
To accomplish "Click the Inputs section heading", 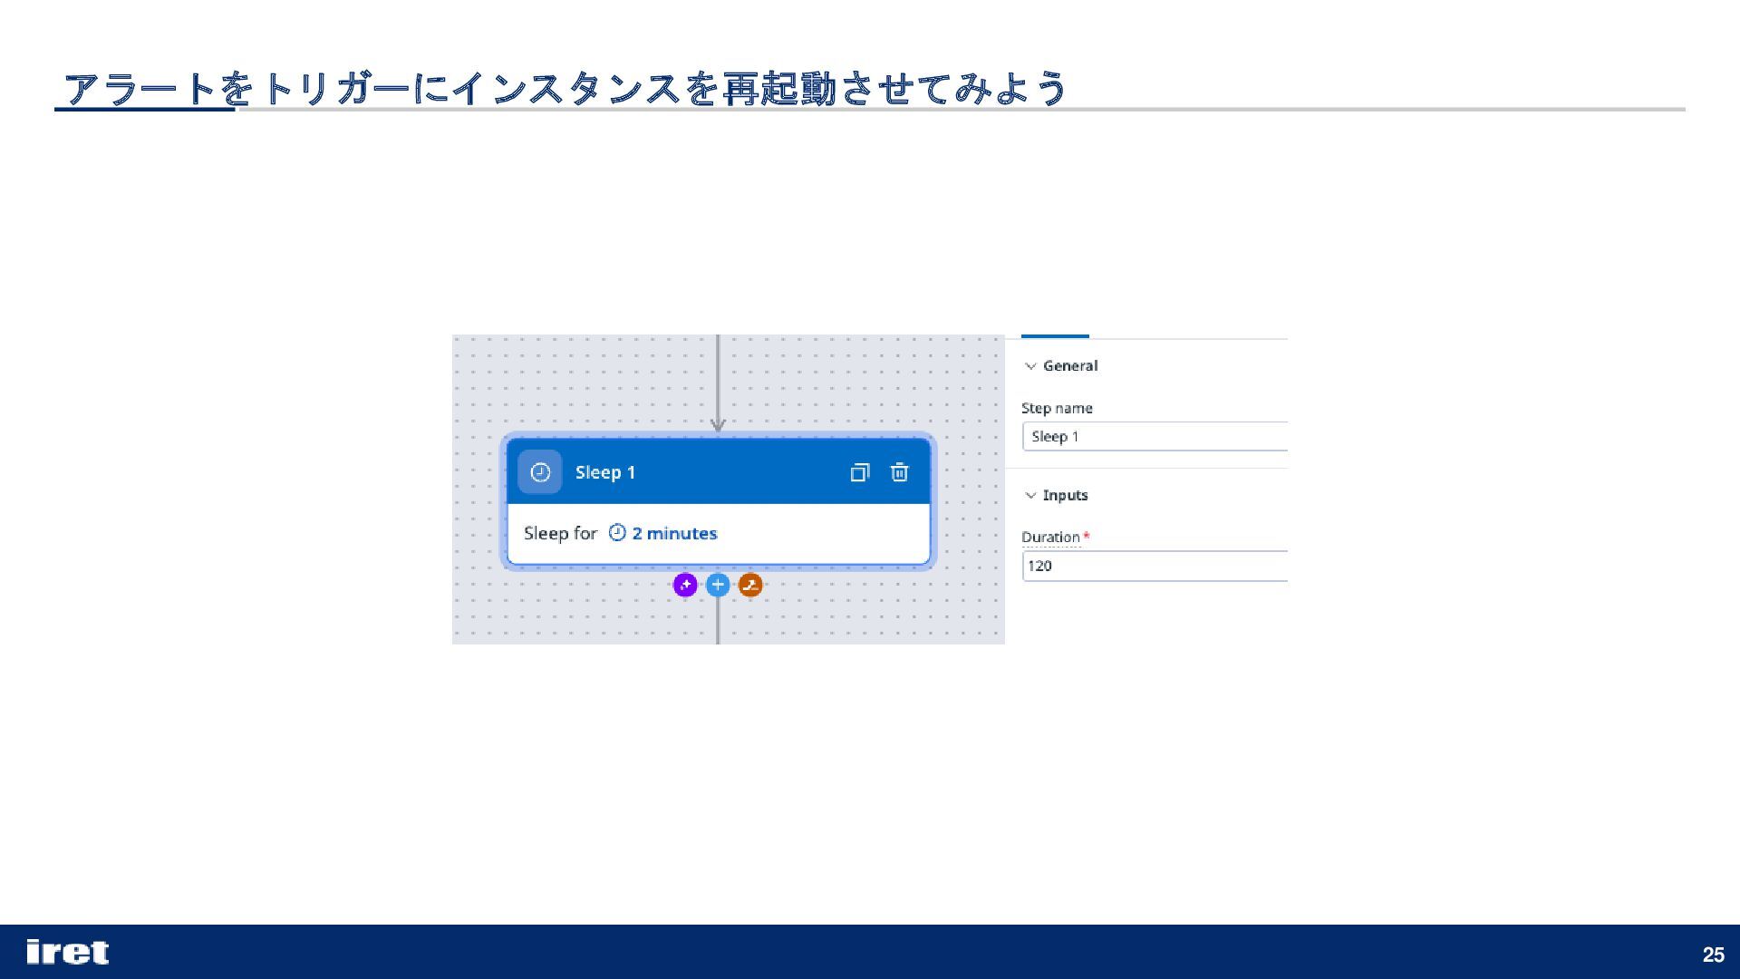I will (1065, 495).
